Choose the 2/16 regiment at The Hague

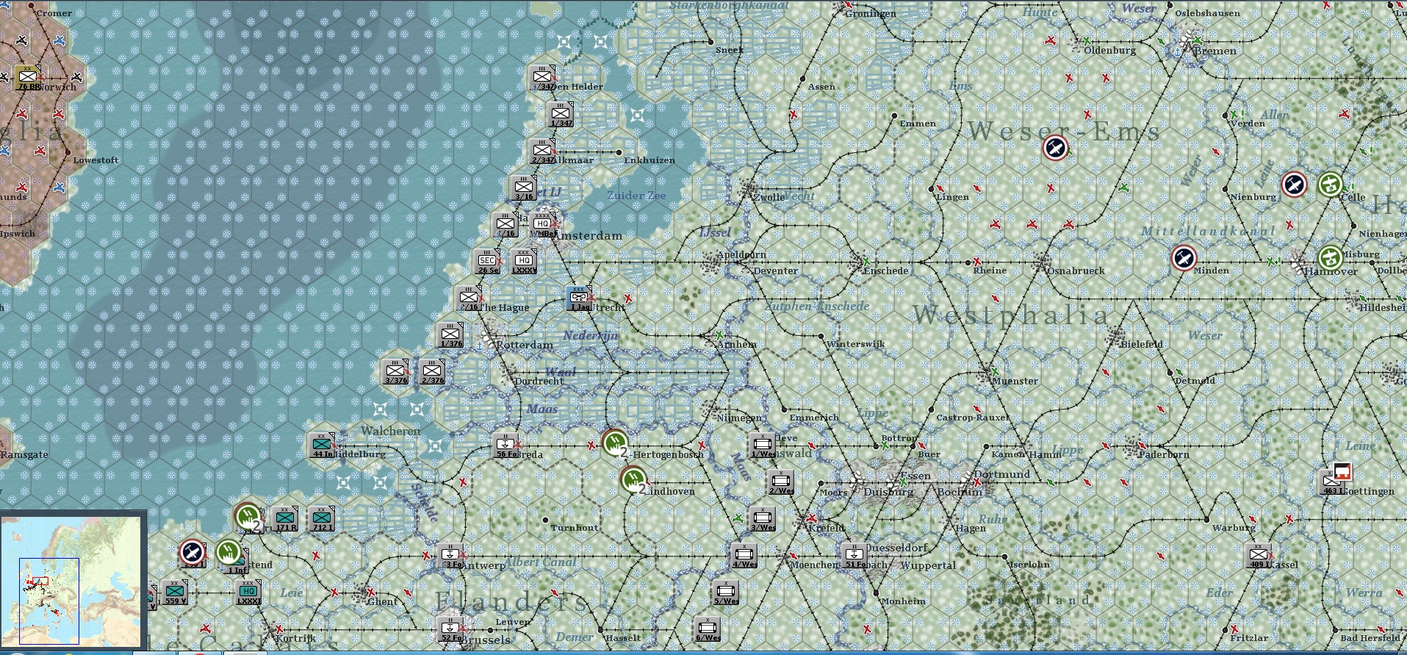(469, 298)
